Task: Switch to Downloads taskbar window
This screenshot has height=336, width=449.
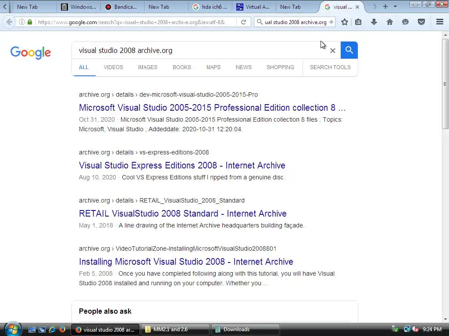Action: 245,329
